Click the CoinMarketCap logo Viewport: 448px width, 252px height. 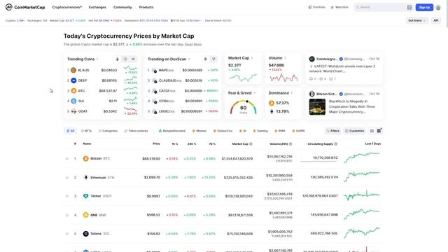pos(25,7)
